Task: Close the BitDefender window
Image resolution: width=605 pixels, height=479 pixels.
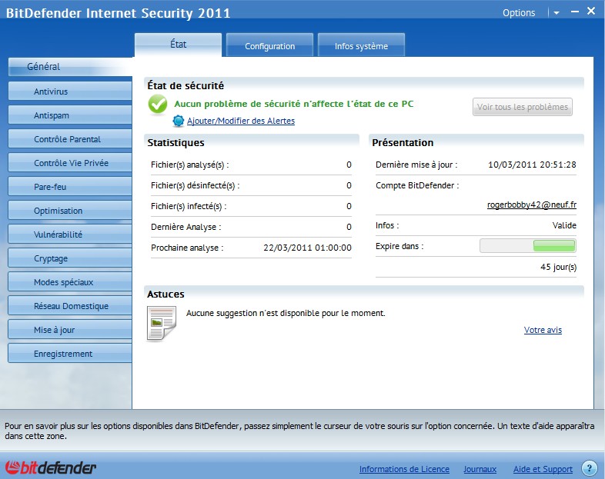Action: click(590, 12)
